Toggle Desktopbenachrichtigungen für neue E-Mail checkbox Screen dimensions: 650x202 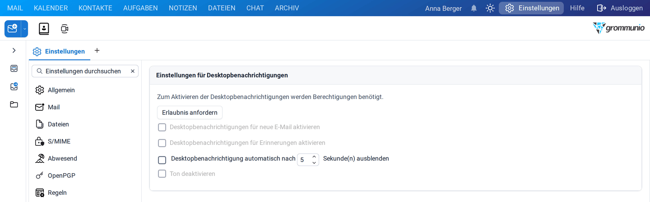(162, 127)
